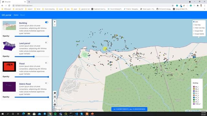Open Microsoft Store from taskbar
The image size is (207, 116).
tap(34, 114)
